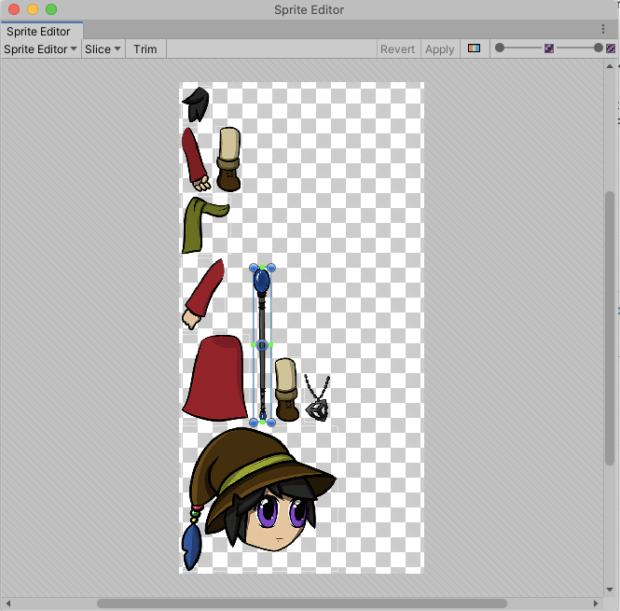Click Apply to save sprite changes

click(x=439, y=49)
